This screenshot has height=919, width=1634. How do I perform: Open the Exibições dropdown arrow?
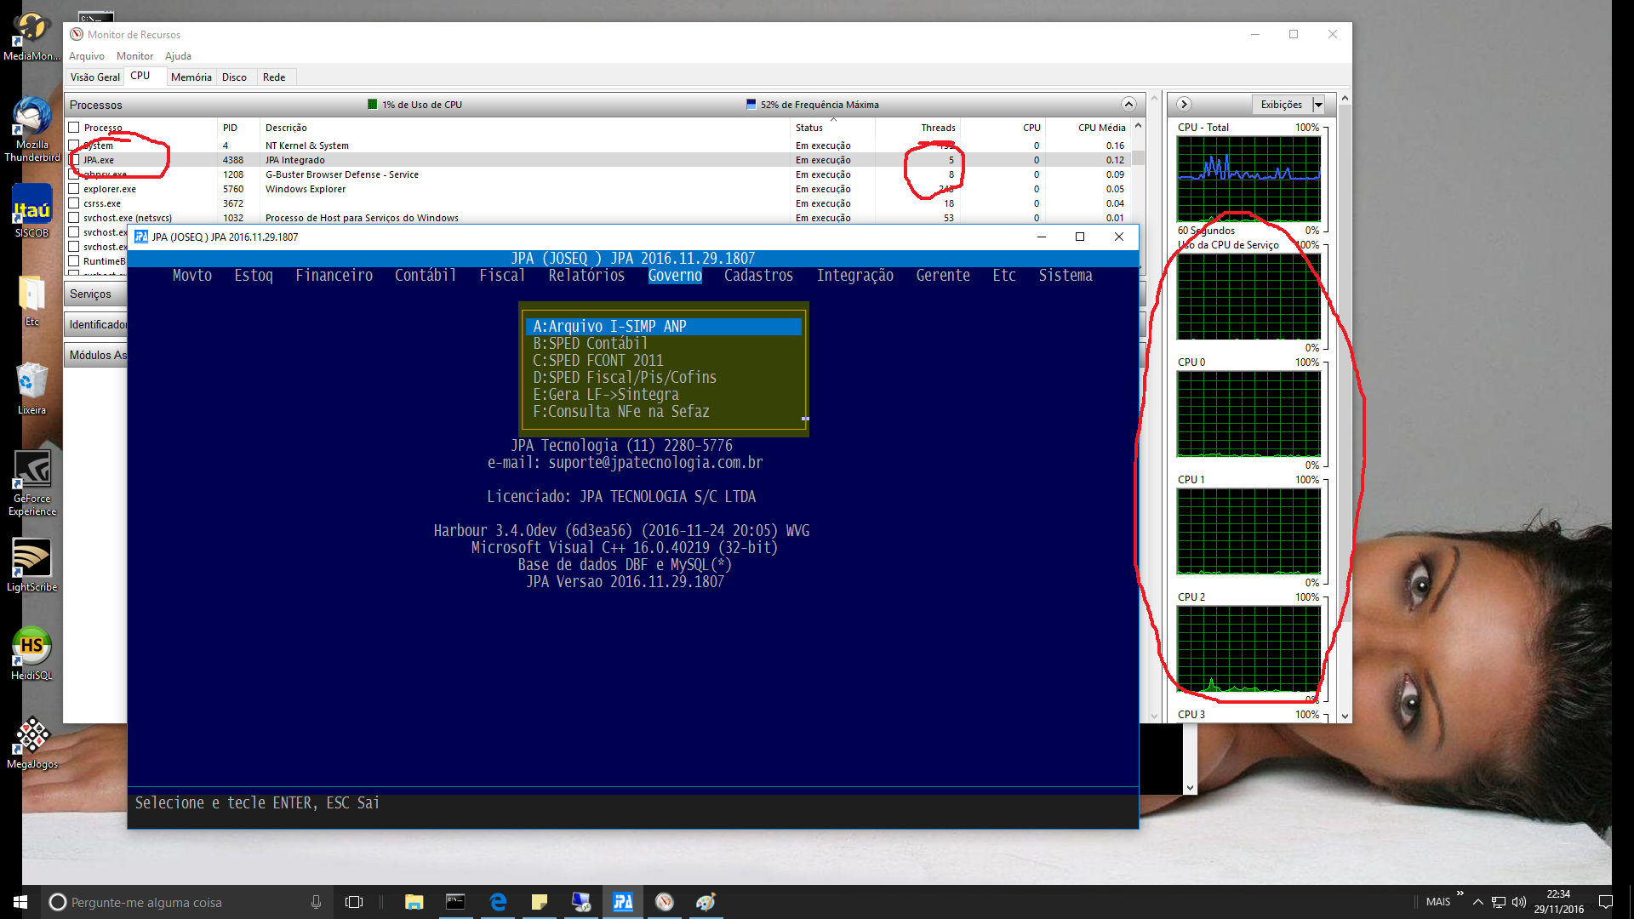[1318, 105]
